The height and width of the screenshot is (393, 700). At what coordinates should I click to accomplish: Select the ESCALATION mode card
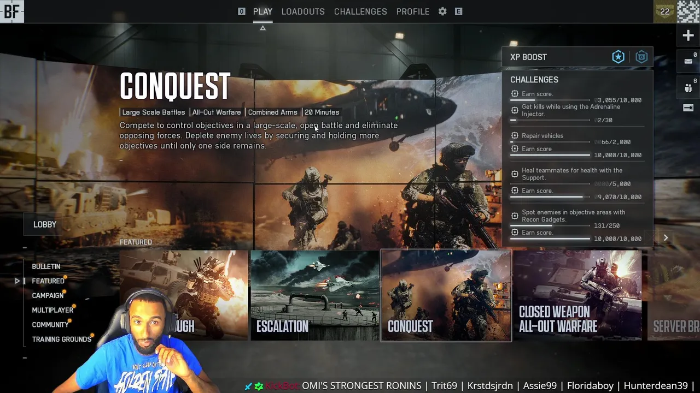(314, 295)
